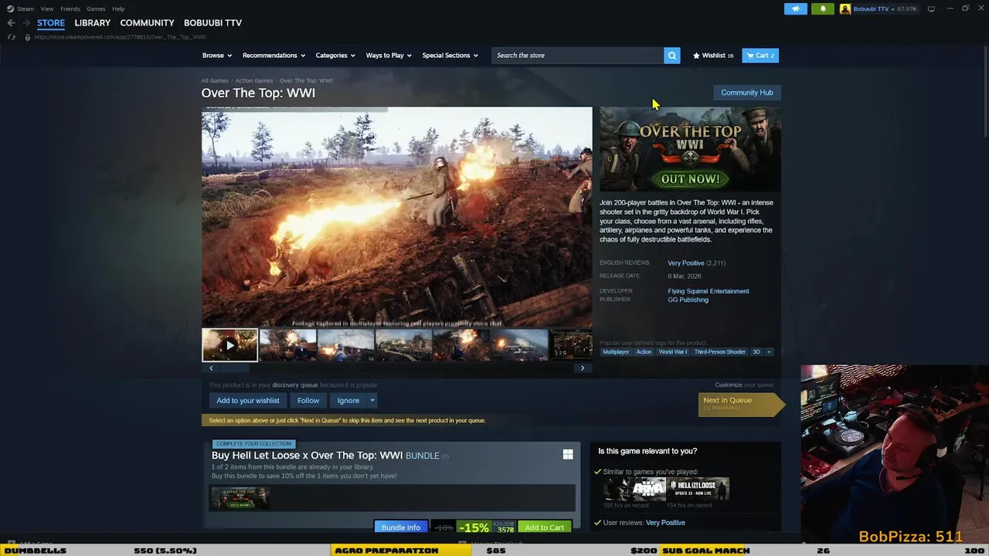The width and height of the screenshot is (989, 556).
Task: Open the Help menu
Action: (x=118, y=8)
